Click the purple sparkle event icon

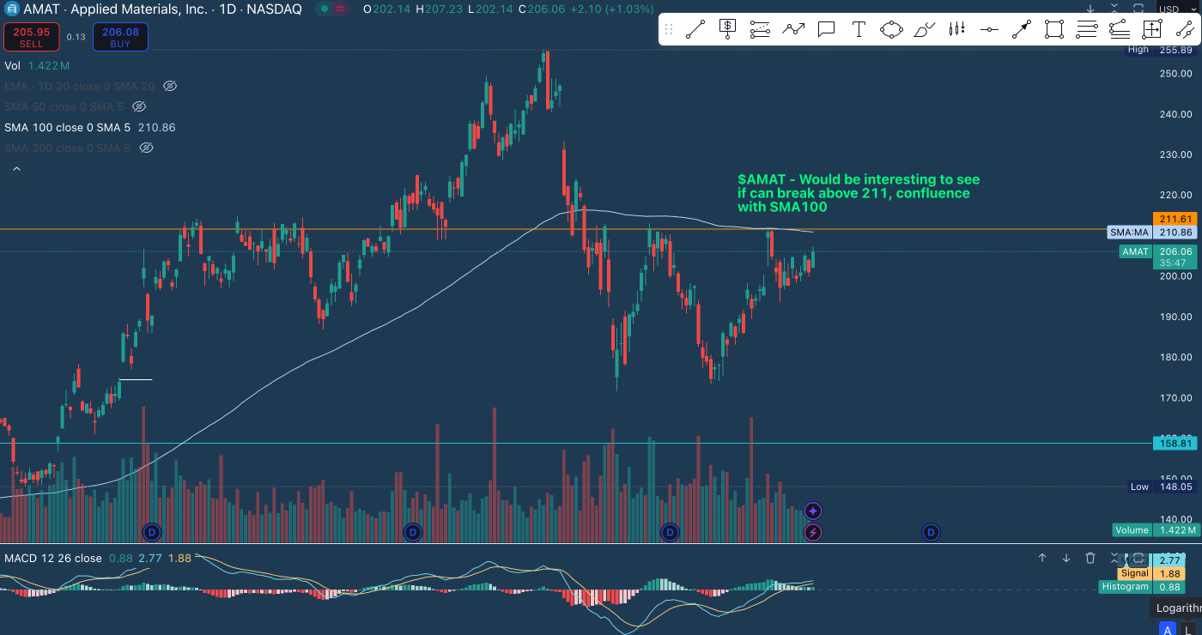(x=814, y=511)
